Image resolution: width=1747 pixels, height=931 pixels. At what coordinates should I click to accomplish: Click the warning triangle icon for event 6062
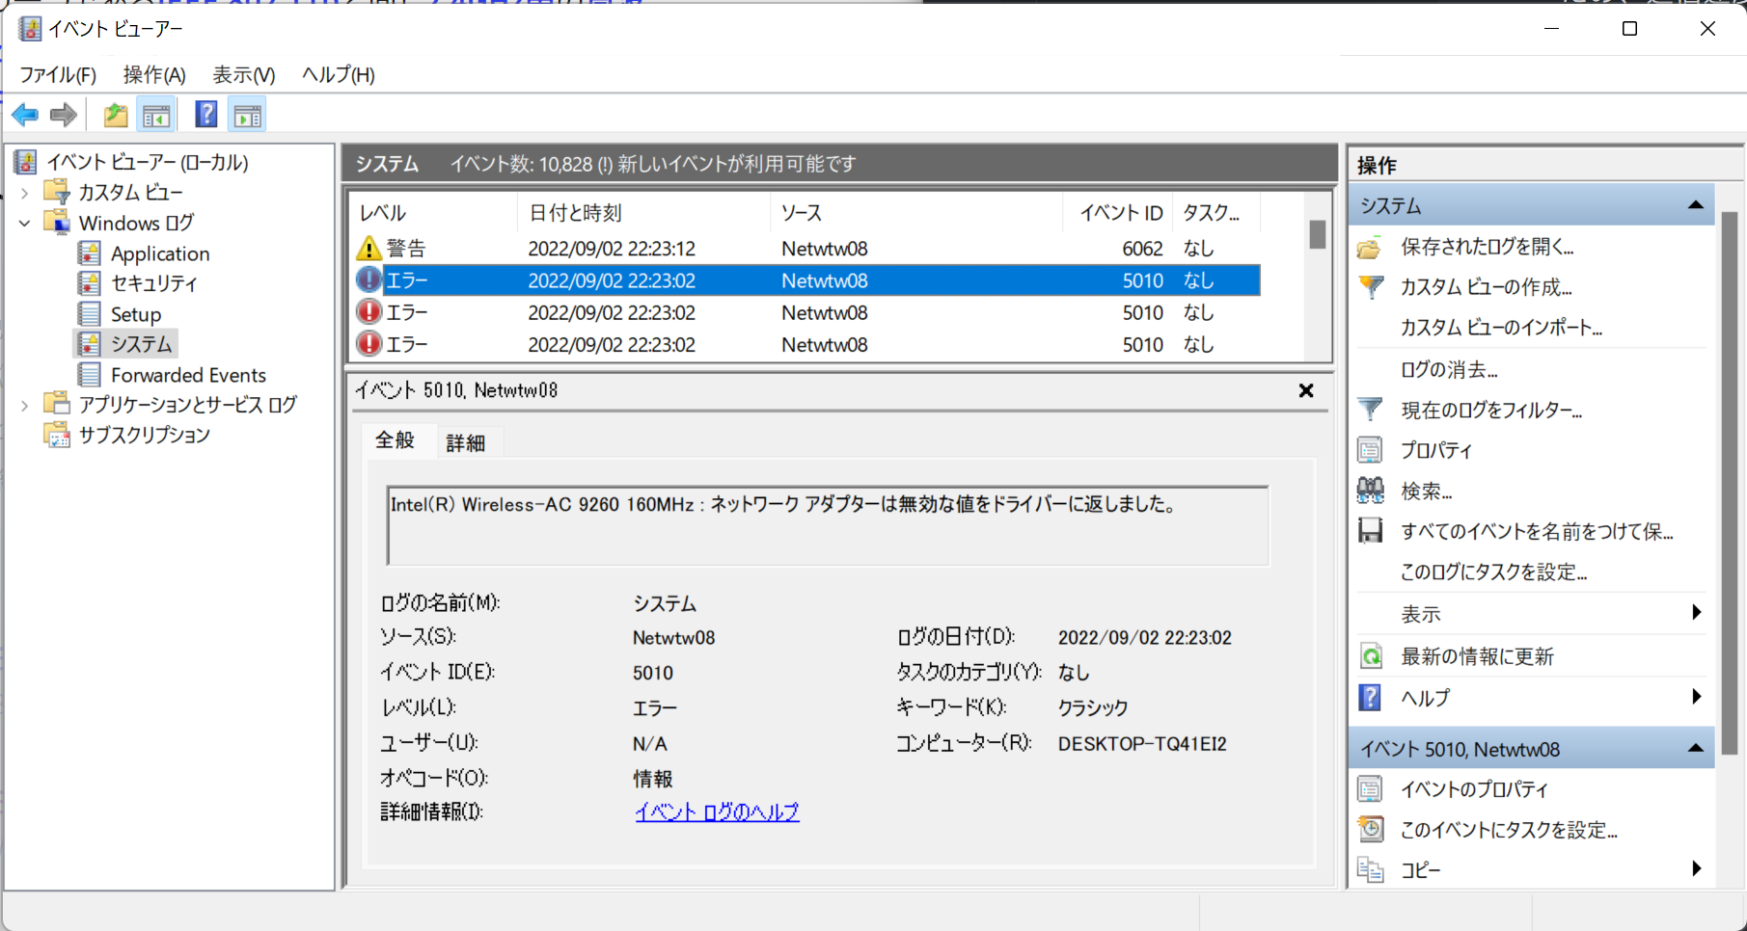(x=369, y=249)
